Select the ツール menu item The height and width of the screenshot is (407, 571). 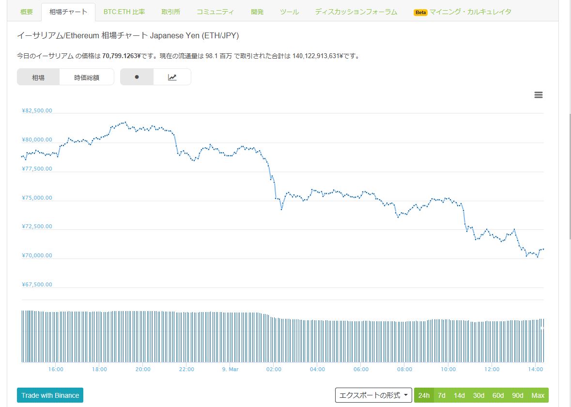click(289, 12)
